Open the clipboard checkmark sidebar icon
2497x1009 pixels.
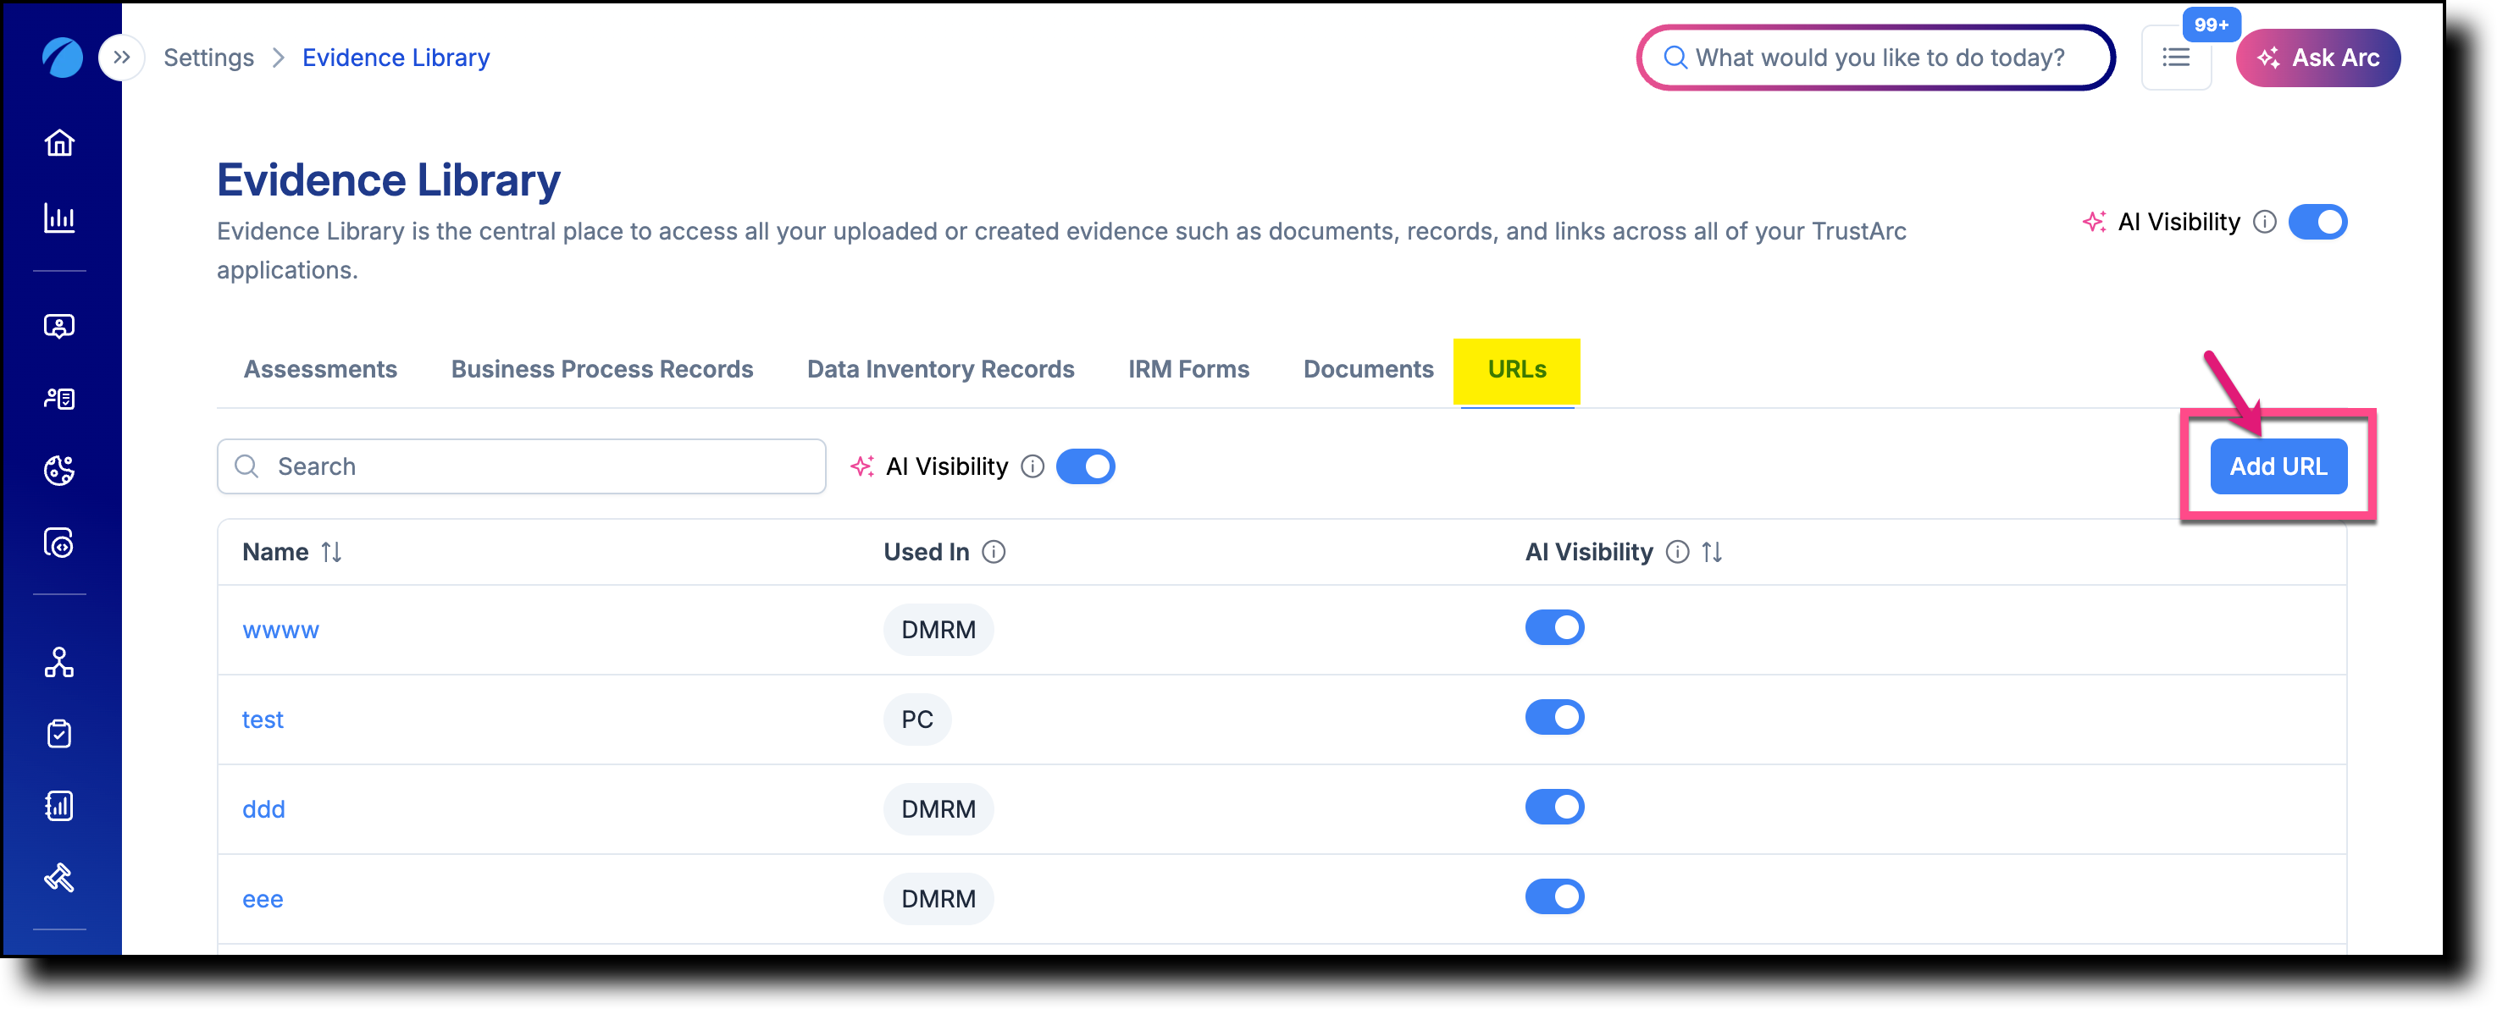pos(60,734)
